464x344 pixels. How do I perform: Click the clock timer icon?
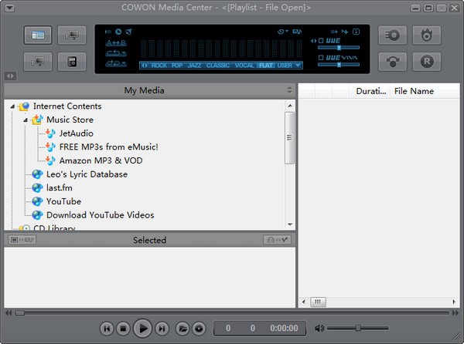click(118, 32)
